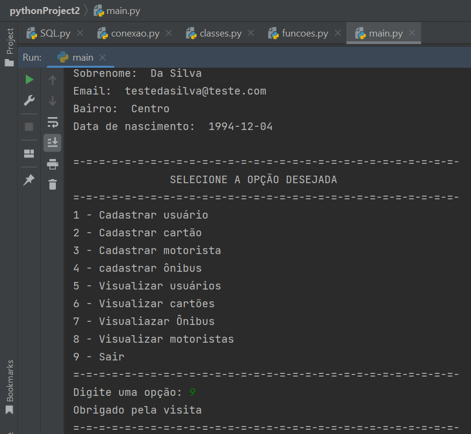
Task: Click '1 - Cadastrar usuário' line
Action: (141, 215)
